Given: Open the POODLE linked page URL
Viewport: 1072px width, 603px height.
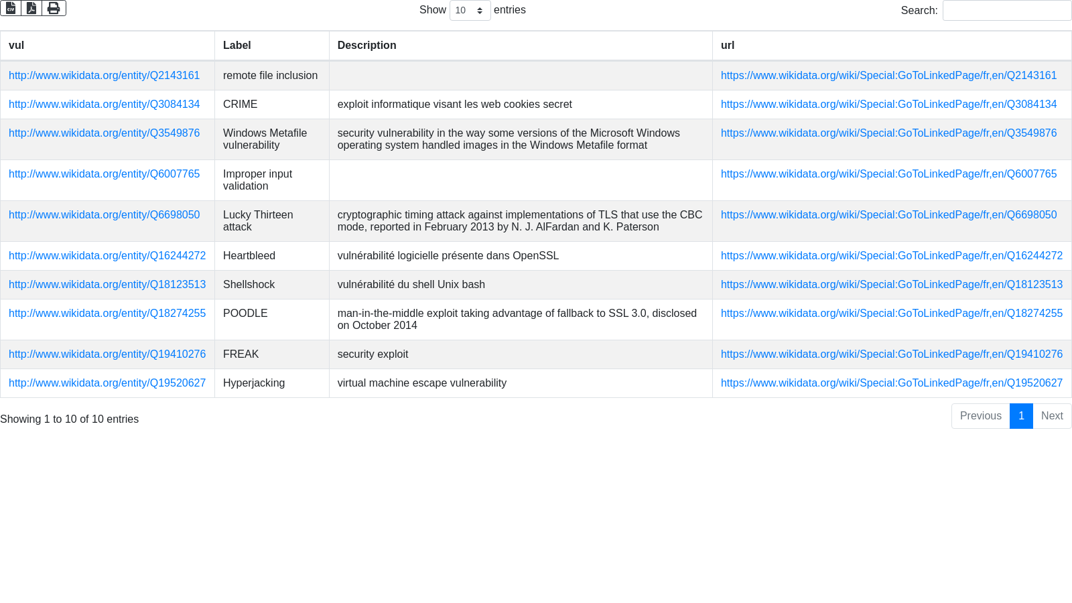Looking at the screenshot, I should pyautogui.click(x=891, y=314).
